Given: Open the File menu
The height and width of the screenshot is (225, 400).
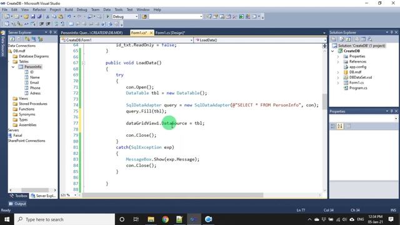Looking at the screenshot, I should [4, 10].
